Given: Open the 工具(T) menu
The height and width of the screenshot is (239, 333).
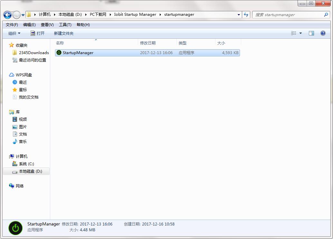Looking at the screenshot, I should click(x=65, y=25).
